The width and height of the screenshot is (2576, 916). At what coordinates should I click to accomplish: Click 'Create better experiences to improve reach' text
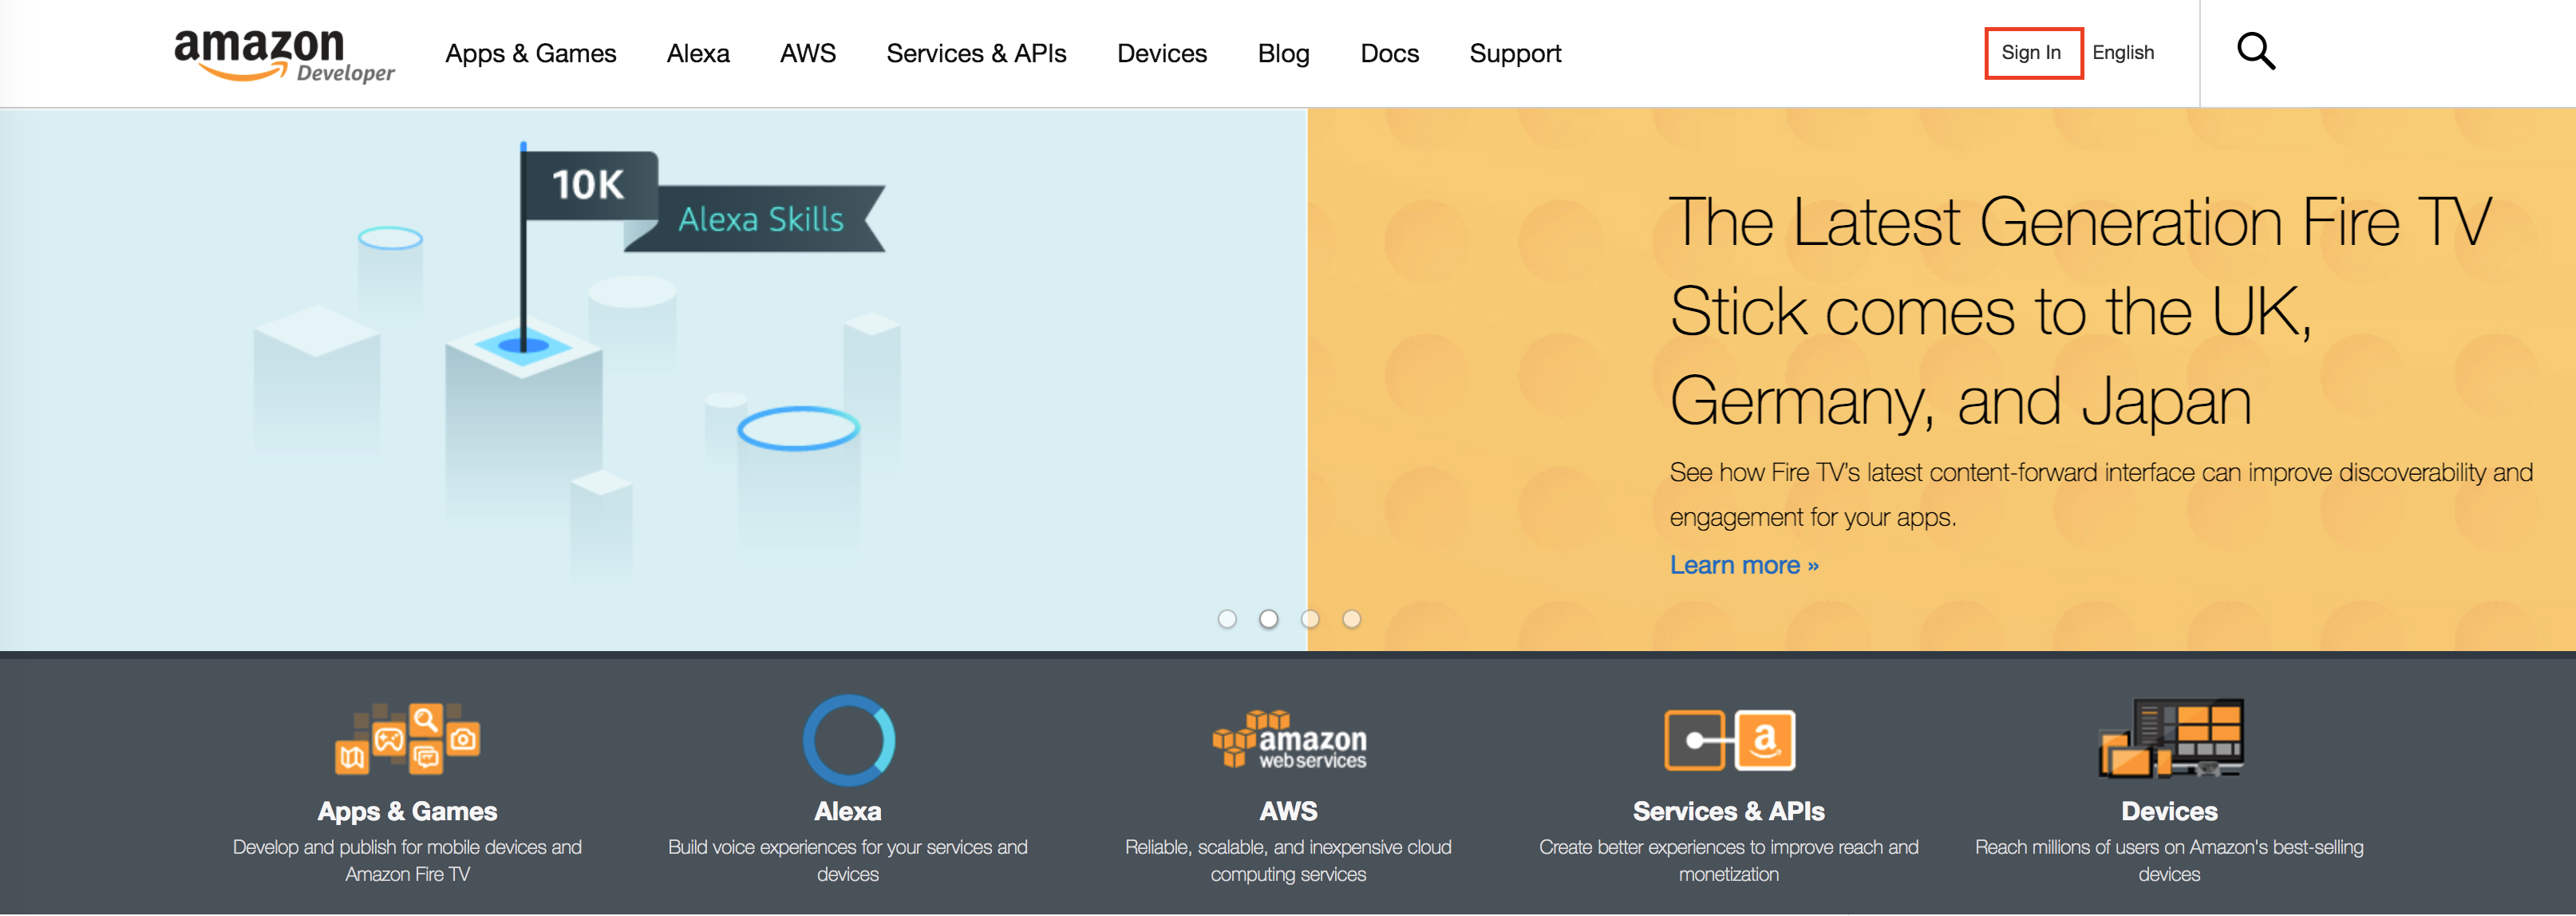(x=1729, y=860)
